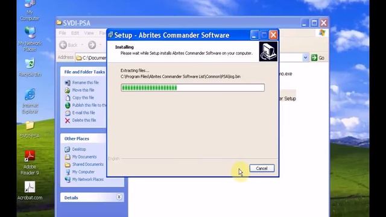Open Edit menu in SVDI-PSA window
This screenshot has width=386, height=217.
click(75, 33)
